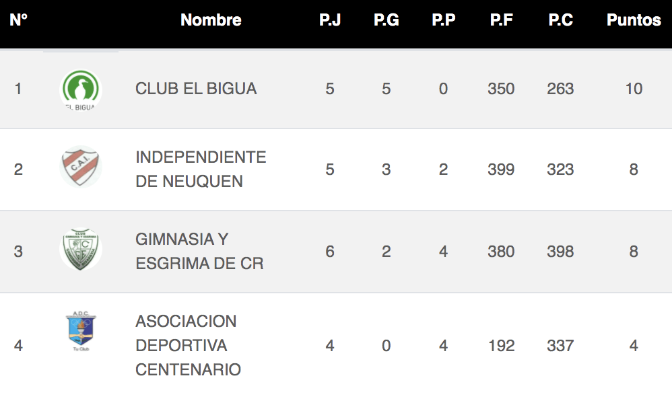Click the 399 points-for value

tap(501, 169)
